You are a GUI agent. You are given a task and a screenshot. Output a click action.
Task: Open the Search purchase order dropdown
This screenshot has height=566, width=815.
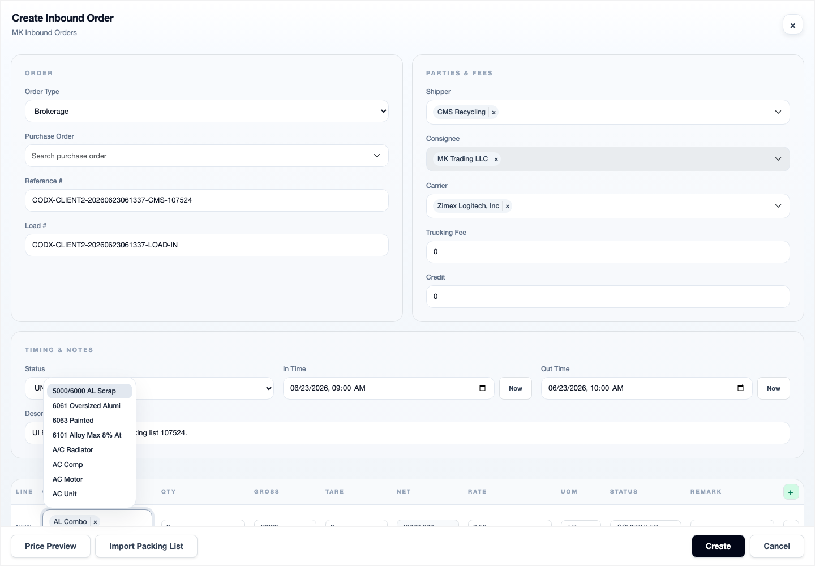click(x=207, y=156)
